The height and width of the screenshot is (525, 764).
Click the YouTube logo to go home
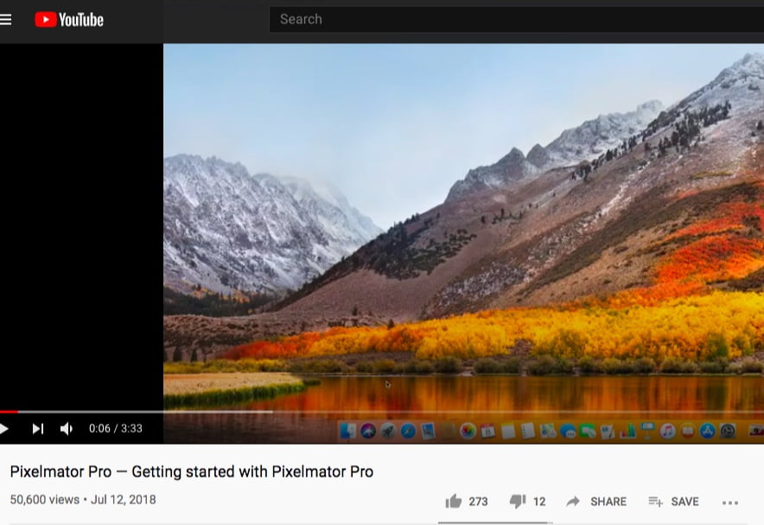pyautogui.click(x=69, y=19)
